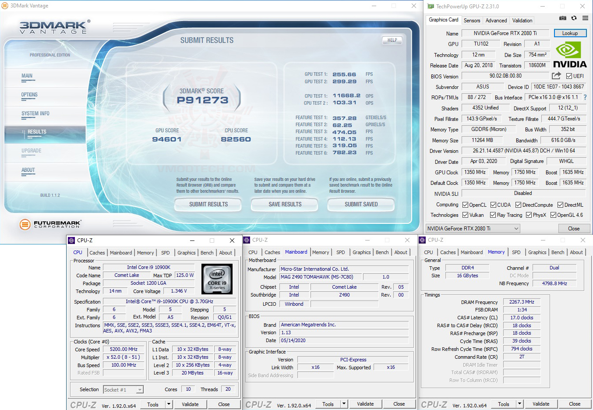The width and height of the screenshot is (593, 410).
Task: Click the Intel Core i9 X-series badge
Action: 217,279
